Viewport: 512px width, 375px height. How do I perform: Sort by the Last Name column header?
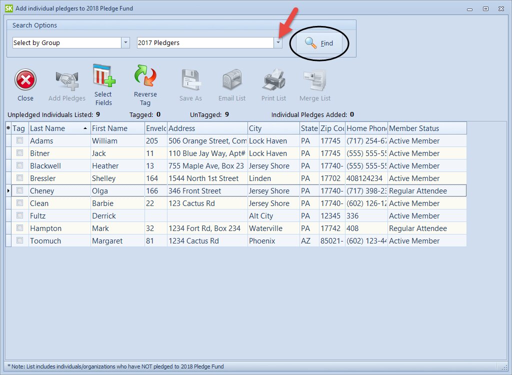(59, 128)
